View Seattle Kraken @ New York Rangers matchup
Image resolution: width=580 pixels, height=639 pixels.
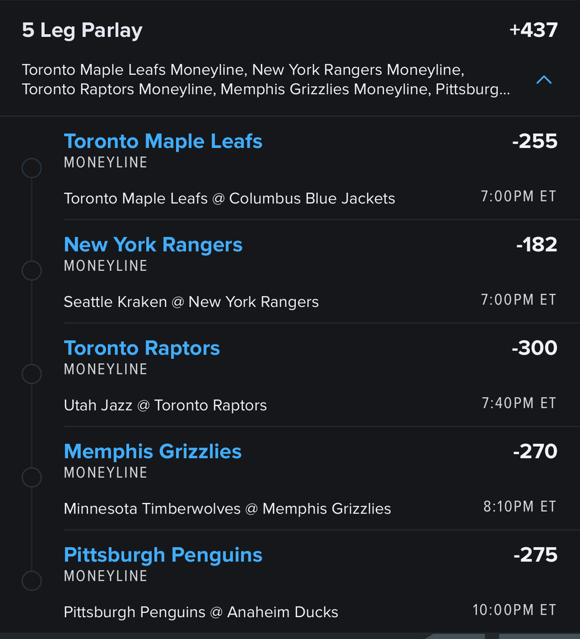(191, 302)
